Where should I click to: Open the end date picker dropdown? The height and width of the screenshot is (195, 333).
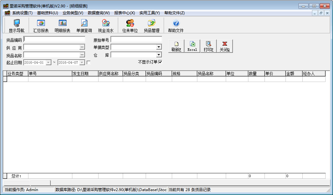pos(82,63)
